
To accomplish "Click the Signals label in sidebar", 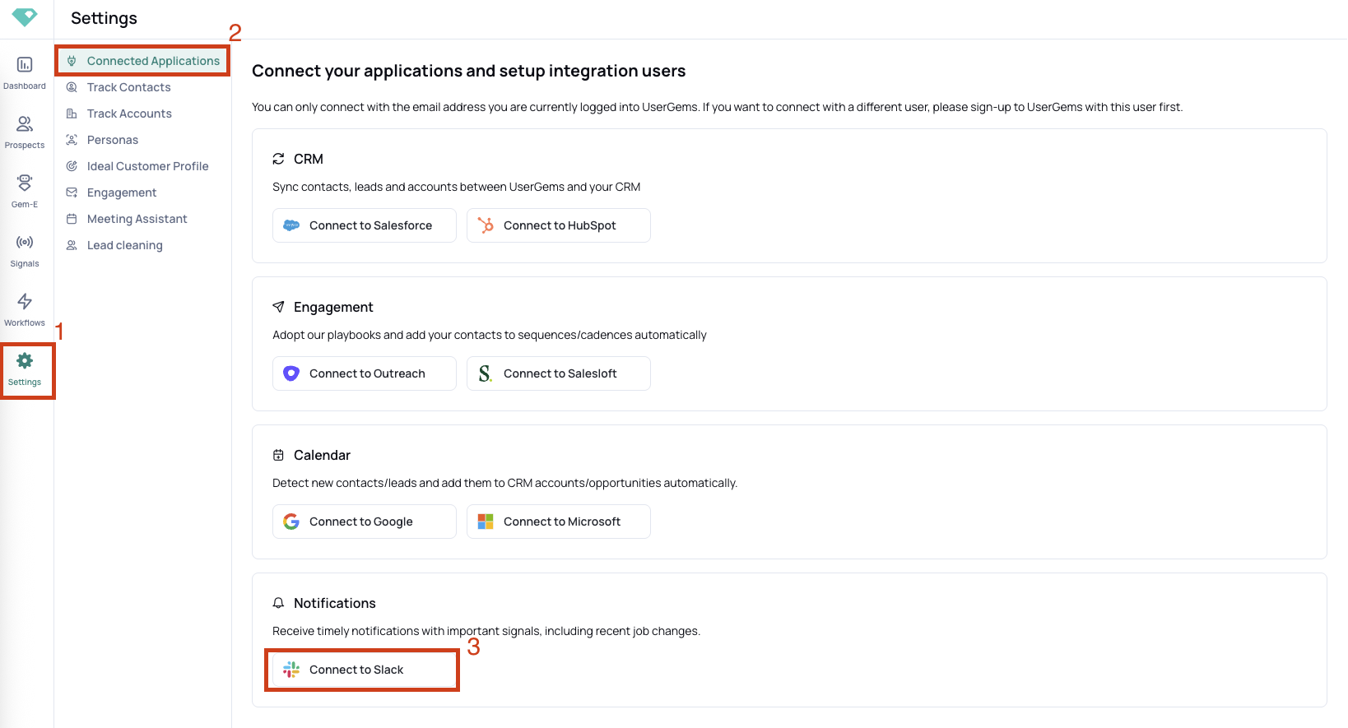I will tap(25, 264).
